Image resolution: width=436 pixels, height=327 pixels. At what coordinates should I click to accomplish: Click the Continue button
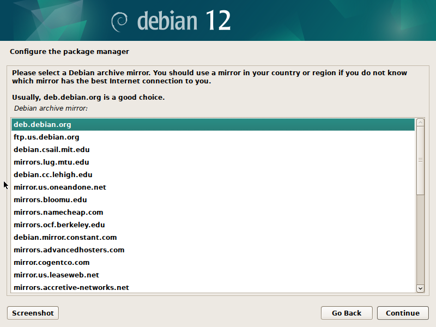pyautogui.click(x=403, y=313)
